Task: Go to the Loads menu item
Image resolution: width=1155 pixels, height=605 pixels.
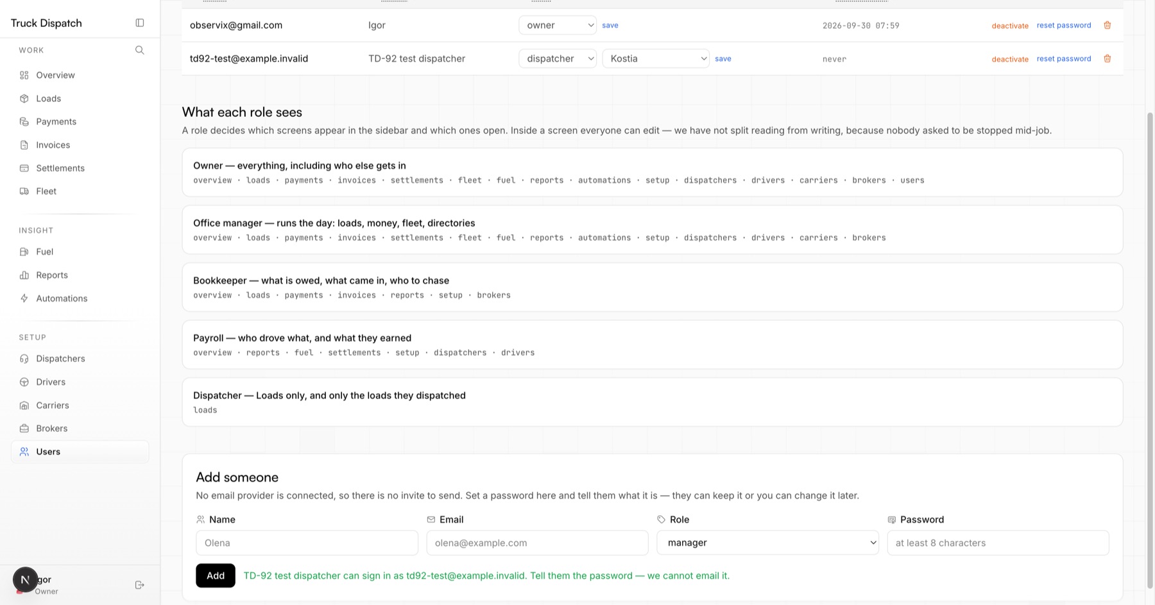Action: (x=80, y=98)
